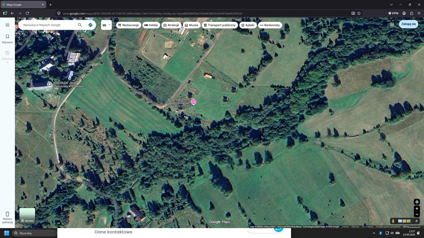Reload the current page
Screen dimensions: 424x238
[27, 13]
